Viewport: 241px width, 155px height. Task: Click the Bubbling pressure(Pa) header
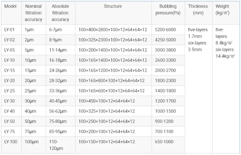tap(168, 10)
